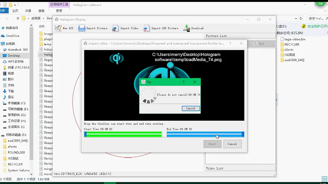Open the address bar history dropdown
The image size is (328, 184).
point(296,18)
